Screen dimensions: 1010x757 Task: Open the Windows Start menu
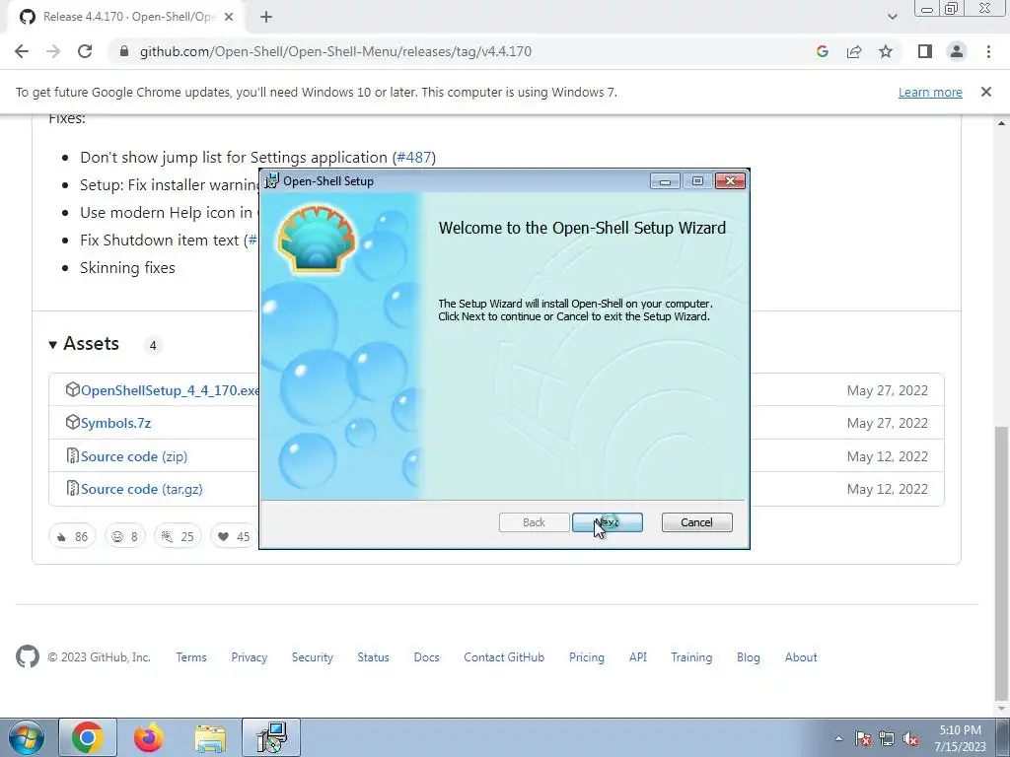point(26,737)
